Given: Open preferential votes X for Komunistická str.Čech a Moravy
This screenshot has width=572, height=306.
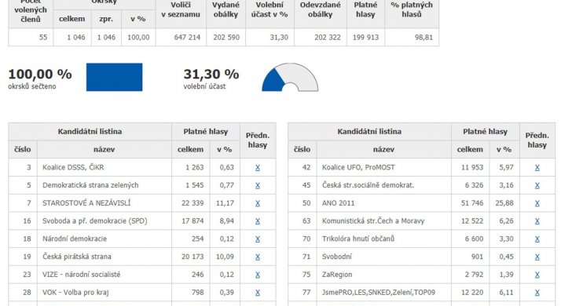Looking at the screenshot, I should coord(537,221).
